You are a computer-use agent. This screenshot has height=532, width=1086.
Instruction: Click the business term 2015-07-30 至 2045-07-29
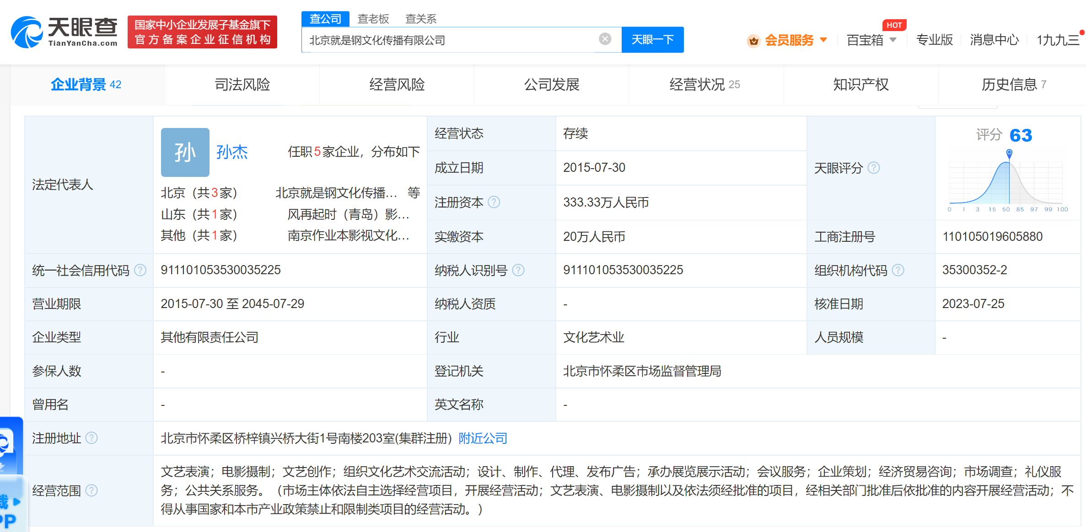click(232, 304)
